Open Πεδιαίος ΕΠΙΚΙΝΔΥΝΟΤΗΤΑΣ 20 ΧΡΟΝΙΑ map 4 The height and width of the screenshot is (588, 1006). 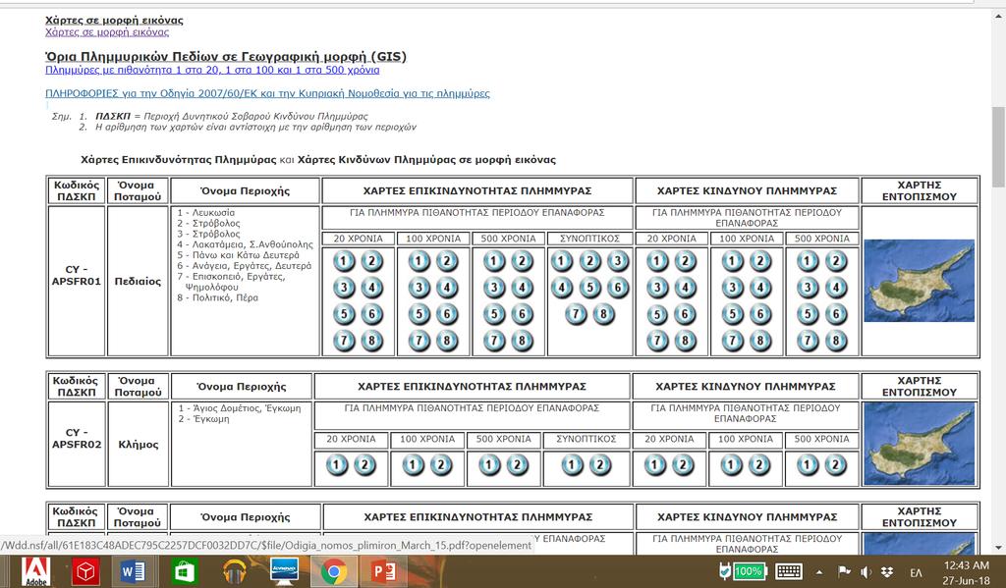tap(372, 288)
